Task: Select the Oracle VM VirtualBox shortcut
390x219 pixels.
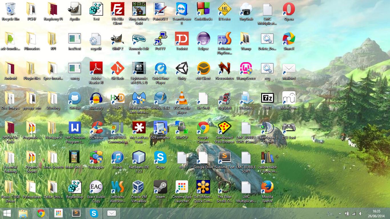Action: click(139, 191)
